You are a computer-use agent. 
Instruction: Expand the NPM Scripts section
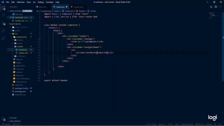click(15, 121)
